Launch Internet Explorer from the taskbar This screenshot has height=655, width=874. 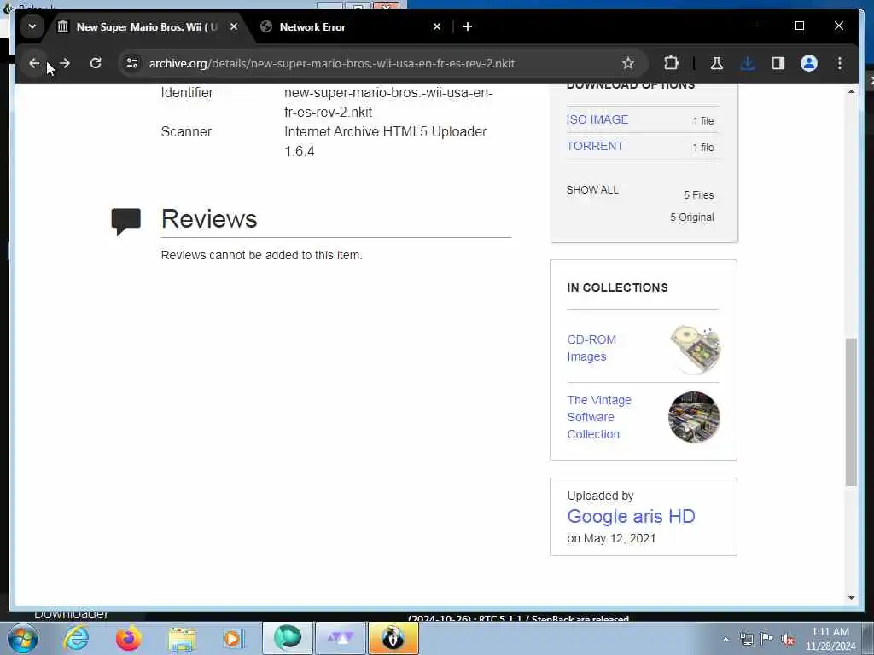76,638
